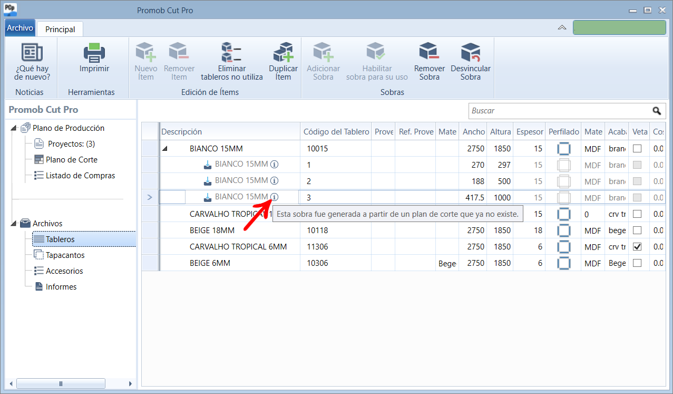This screenshot has width=673, height=394.
Task: Click info icon on sobra row code 1
Action: pyautogui.click(x=274, y=164)
